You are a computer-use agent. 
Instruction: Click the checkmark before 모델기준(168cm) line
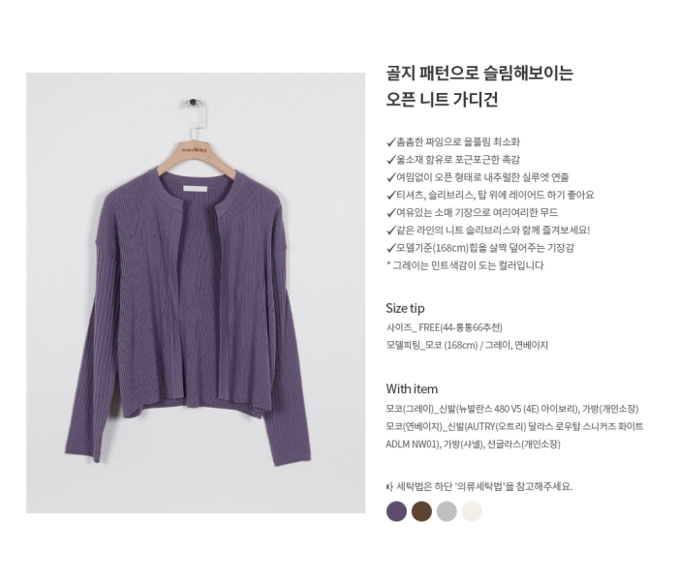[391, 248]
